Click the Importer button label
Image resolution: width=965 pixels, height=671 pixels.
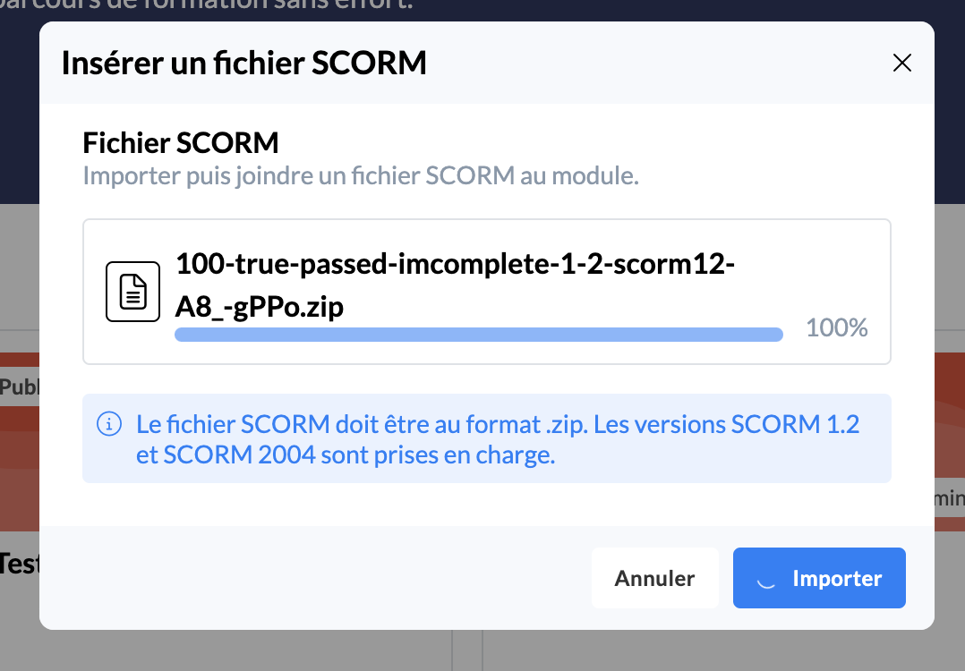(x=837, y=579)
